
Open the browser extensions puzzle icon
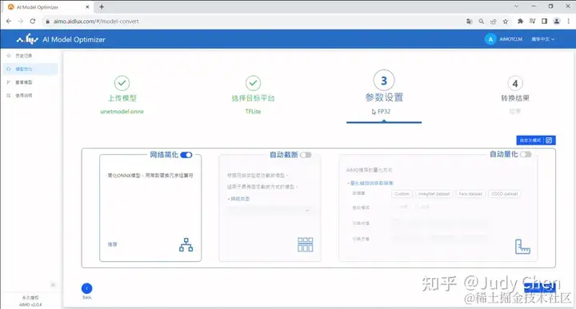tap(520, 22)
